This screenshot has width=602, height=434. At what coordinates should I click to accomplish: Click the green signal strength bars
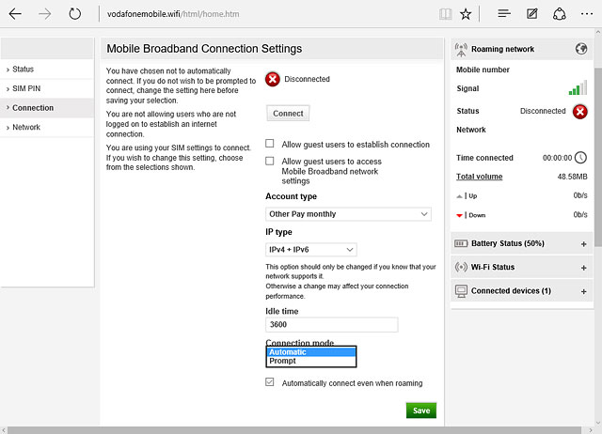[578, 87]
